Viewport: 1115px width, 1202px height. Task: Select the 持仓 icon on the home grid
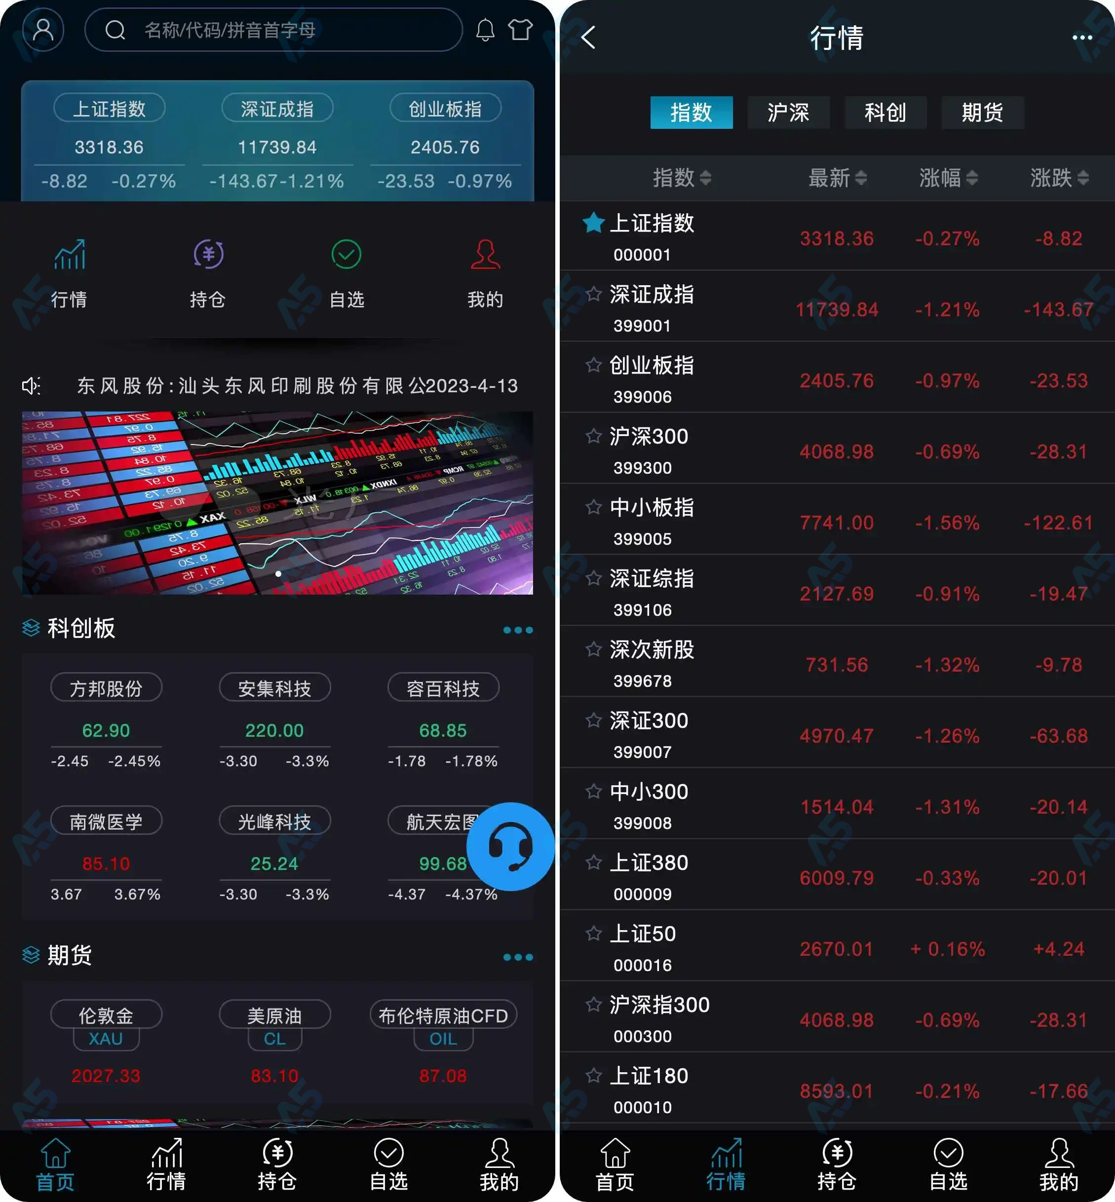click(208, 255)
